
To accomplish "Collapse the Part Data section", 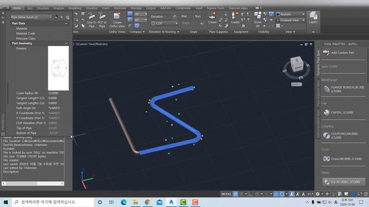I will [x=66, y=24].
